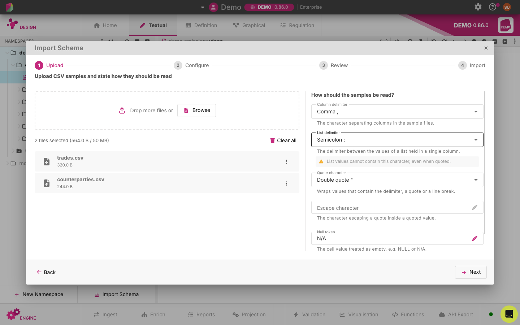This screenshot has height=325, width=520.
Task: Open the settings gear in top bar
Action: click(x=478, y=7)
